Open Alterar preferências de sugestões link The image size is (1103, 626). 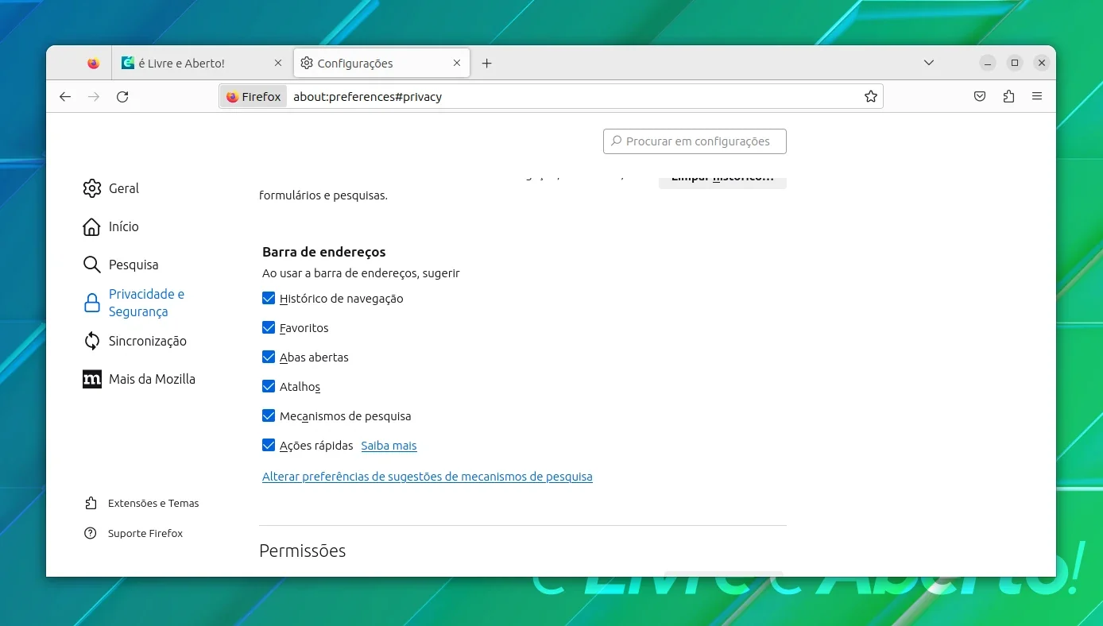click(x=428, y=477)
